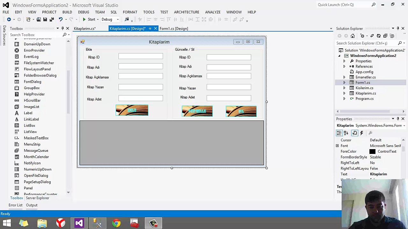
Task: Click the New Project toolbar icon
Action: point(28,19)
